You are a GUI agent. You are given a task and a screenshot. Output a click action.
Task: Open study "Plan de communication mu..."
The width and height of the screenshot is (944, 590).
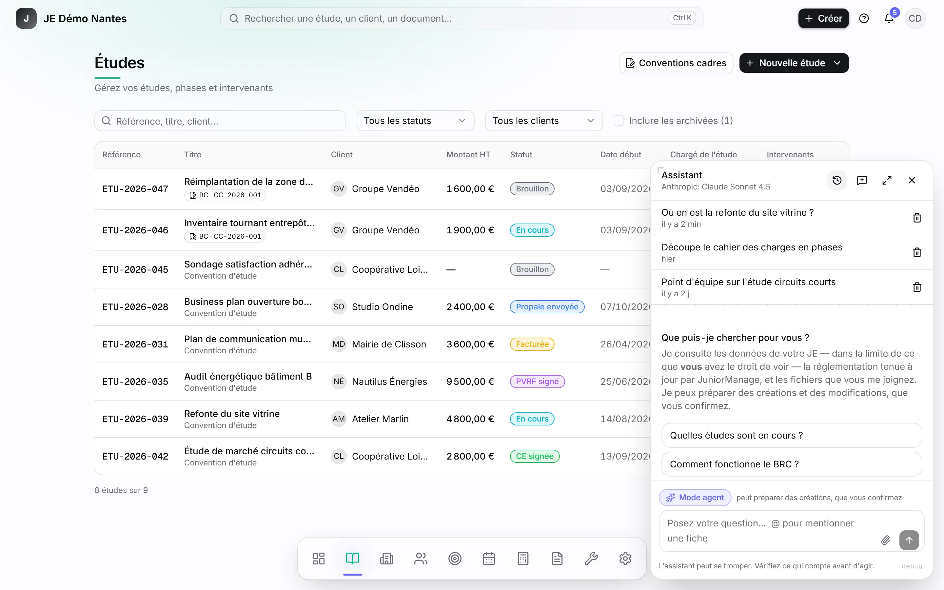click(x=248, y=339)
